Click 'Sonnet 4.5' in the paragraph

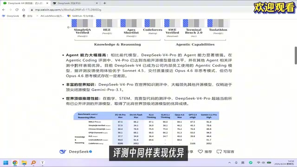pyautogui.click(x=134, y=71)
